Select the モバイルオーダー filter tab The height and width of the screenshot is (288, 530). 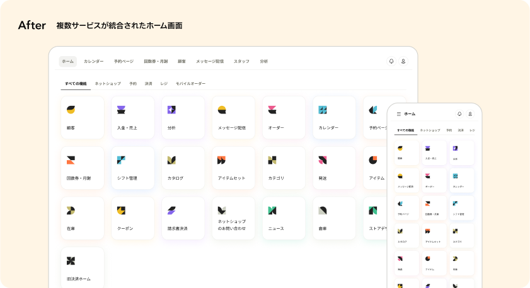click(x=190, y=83)
